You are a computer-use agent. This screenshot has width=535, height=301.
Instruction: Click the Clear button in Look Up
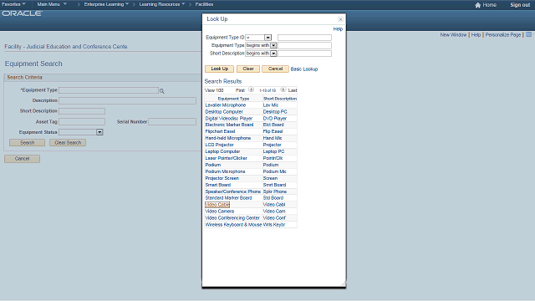[x=248, y=69]
